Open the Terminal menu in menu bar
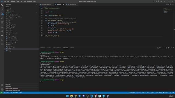This screenshot has width=175, height=98. click(x=29, y=1)
